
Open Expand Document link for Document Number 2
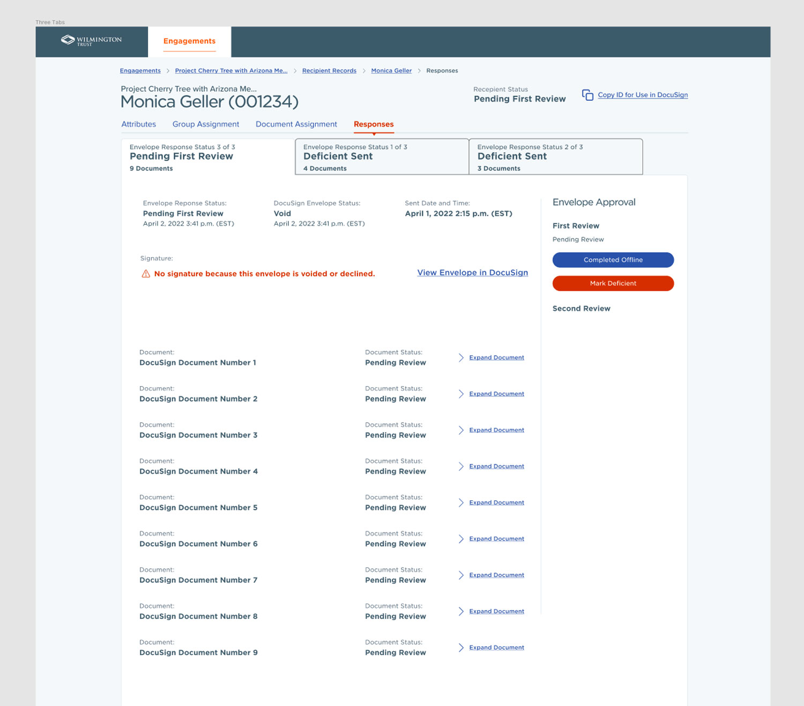(x=496, y=394)
